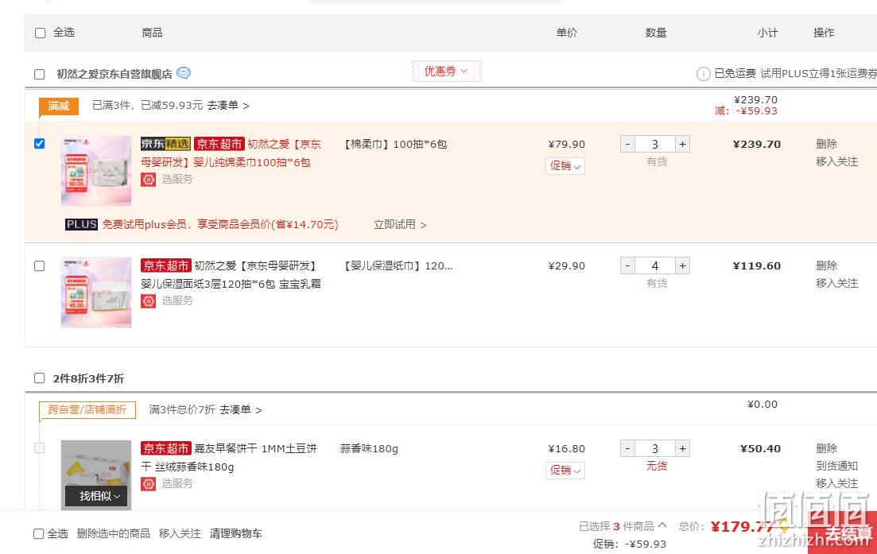Check the 婴儿保湿面纸 item checkbox

pyautogui.click(x=39, y=265)
